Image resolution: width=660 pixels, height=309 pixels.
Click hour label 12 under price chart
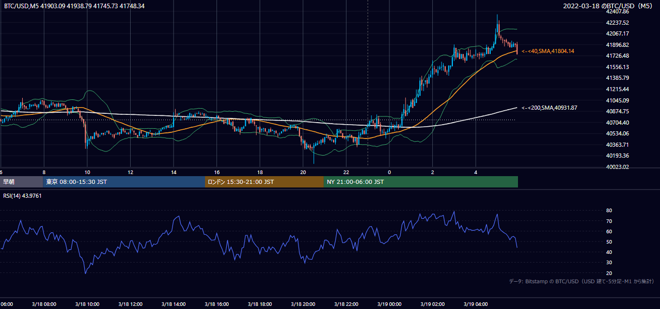[x=131, y=173]
